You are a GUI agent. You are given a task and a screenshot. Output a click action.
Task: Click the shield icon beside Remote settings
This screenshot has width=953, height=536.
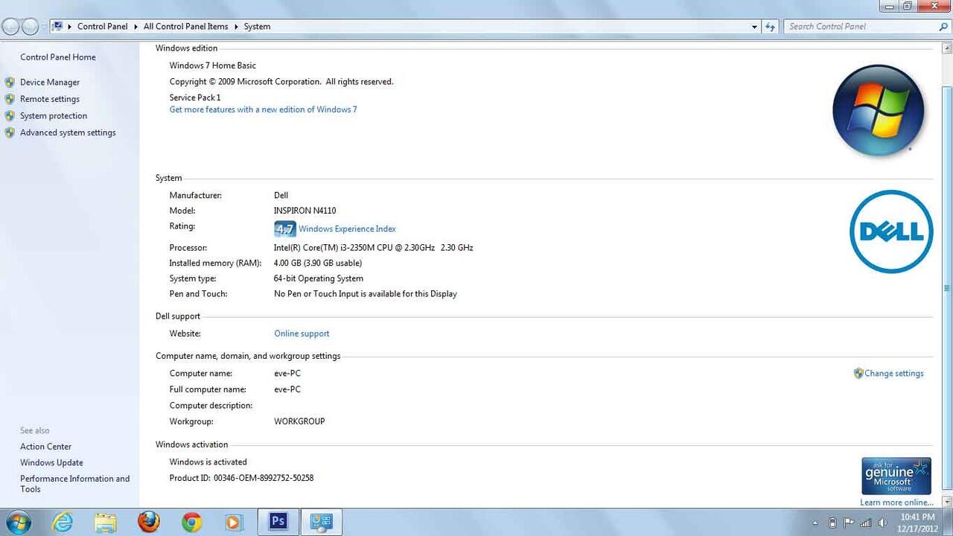10,99
